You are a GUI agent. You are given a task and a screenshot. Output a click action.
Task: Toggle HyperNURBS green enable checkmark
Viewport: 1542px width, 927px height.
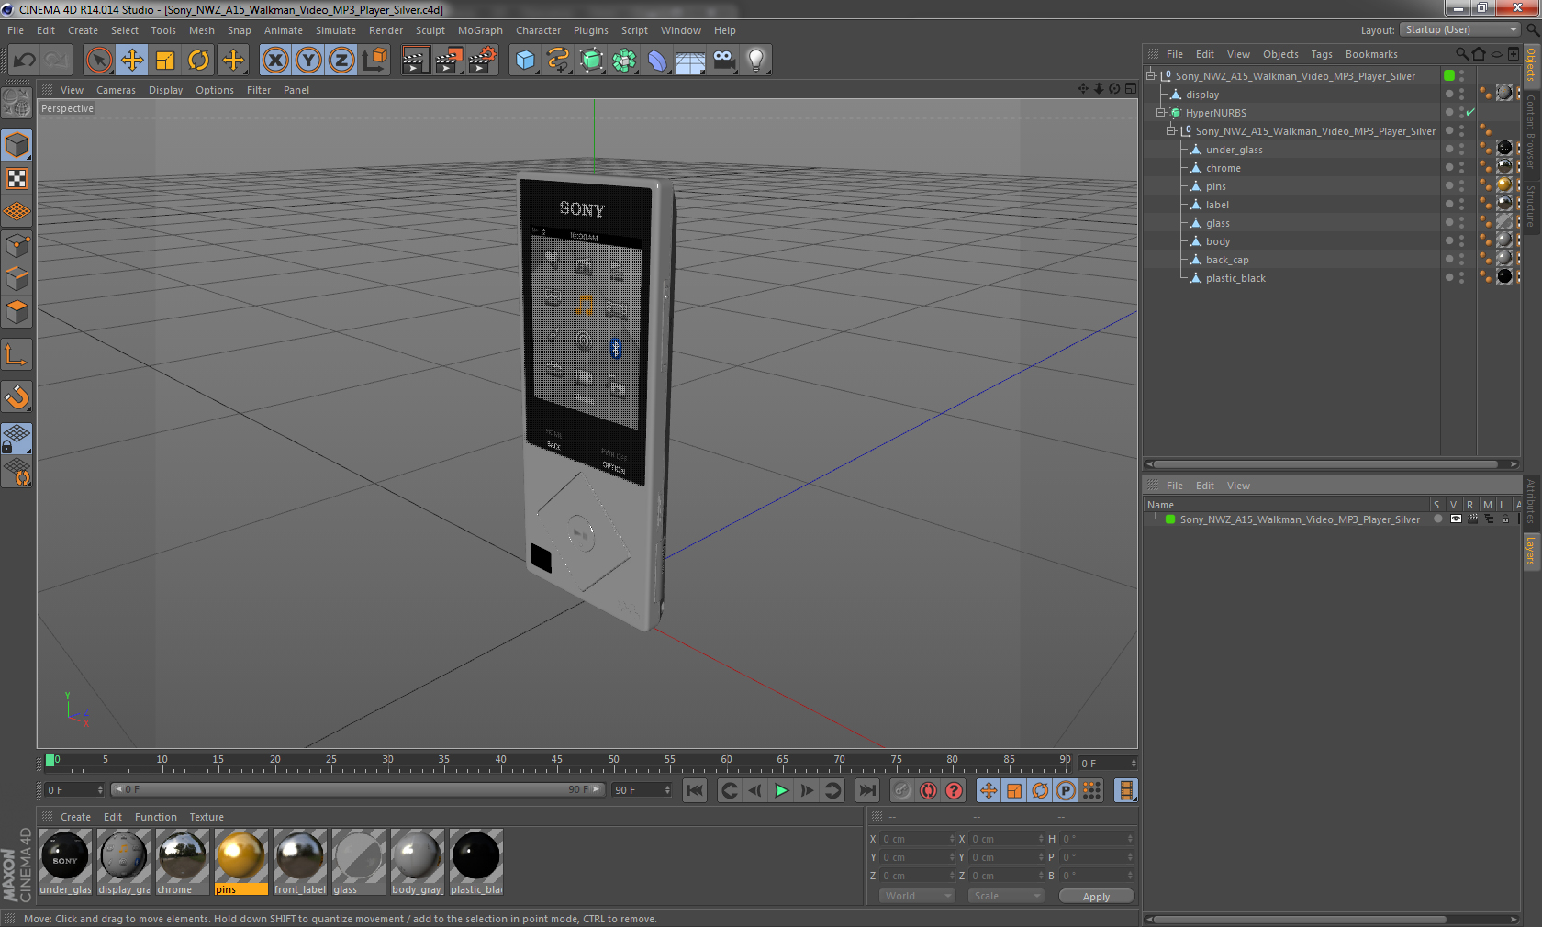[1469, 113]
